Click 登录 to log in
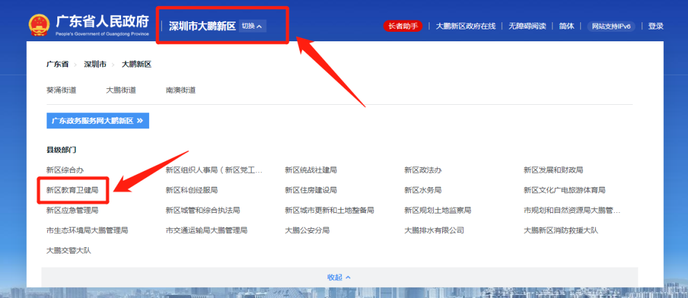The height and width of the screenshot is (298, 688). click(656, 26)
